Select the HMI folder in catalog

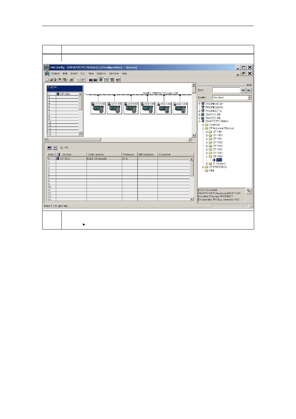tap(212, 171)
